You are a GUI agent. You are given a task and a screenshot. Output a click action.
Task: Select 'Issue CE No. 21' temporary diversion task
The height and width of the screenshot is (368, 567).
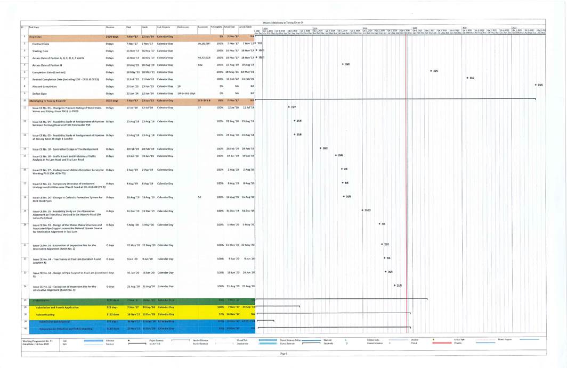click(x=69, y=186)
